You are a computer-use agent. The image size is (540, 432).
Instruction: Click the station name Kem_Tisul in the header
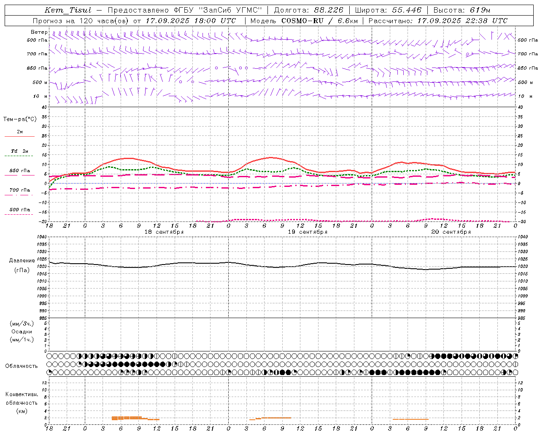pyautogui.click(x=68, y=10)
